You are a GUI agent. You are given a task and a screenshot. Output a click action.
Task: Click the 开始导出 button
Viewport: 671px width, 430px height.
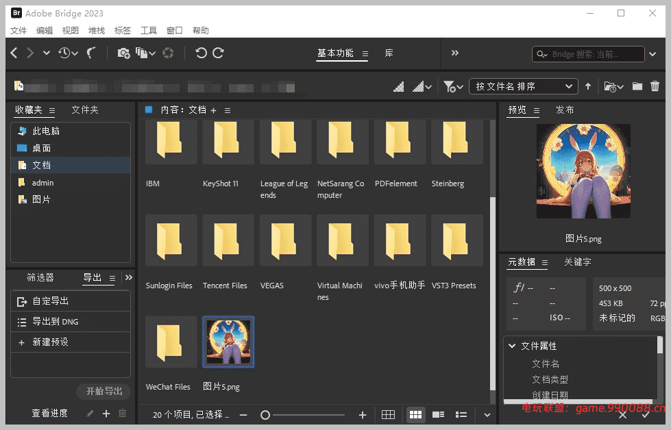pos(103,392)
